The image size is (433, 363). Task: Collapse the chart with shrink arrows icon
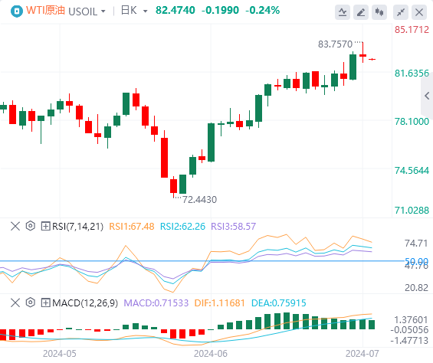[x=401, y=12]
